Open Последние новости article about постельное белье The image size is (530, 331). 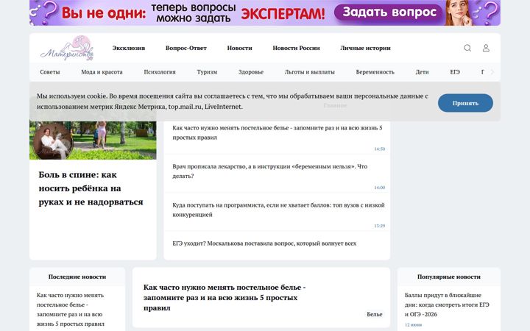pyautogui.click(x=71, y=310)
